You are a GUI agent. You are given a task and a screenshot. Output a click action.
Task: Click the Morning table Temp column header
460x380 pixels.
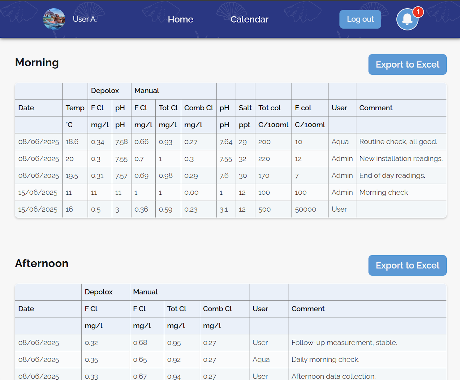pos(75,108)
